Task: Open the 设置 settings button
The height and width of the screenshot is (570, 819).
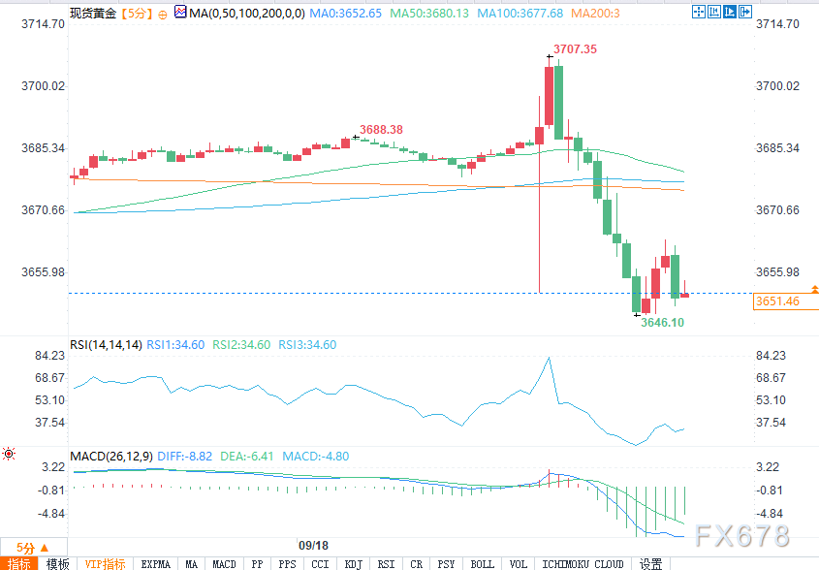Action: tap(650, 564)
